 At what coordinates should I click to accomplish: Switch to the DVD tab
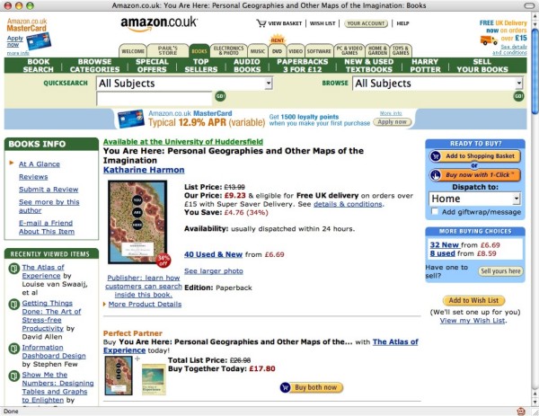click(277, 51)
